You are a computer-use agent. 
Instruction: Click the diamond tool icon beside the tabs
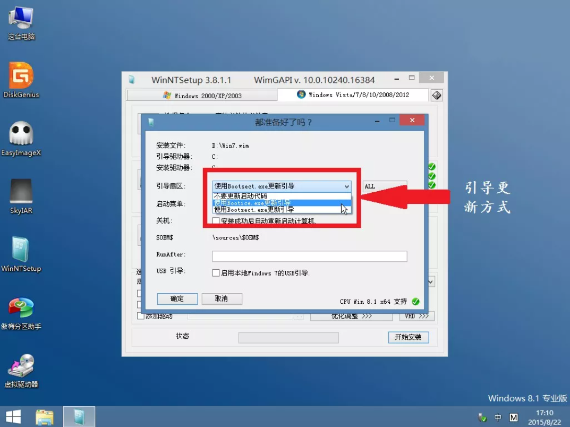point(437,95)
